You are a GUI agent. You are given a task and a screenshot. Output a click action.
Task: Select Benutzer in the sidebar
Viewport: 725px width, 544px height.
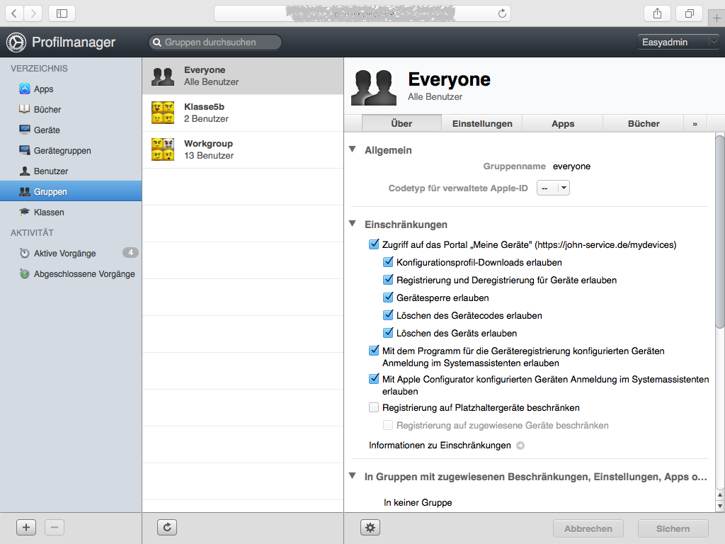[71, 171]
